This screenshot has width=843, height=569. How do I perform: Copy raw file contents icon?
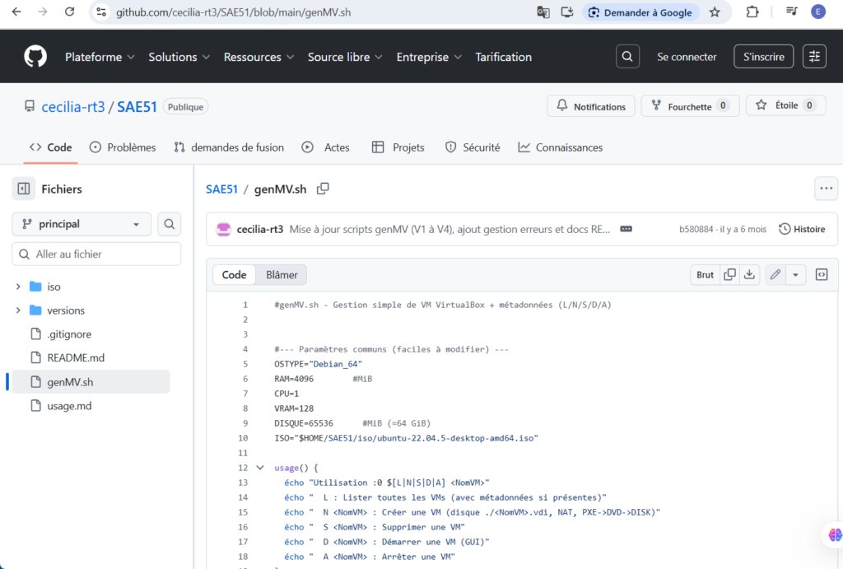pos(729,275)
